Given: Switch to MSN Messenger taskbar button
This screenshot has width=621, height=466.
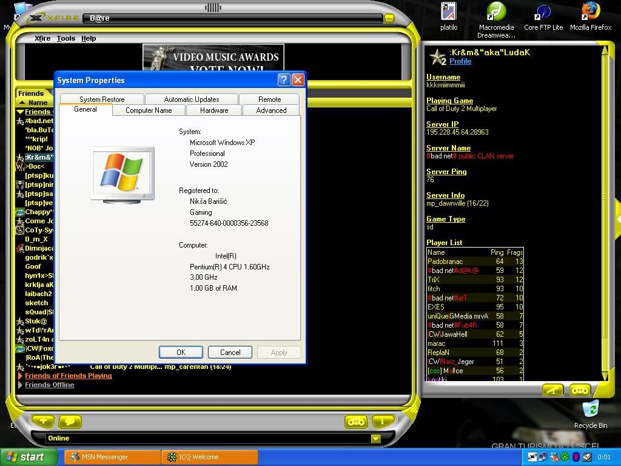Looking at the screenshot, I should coord(113,457).
